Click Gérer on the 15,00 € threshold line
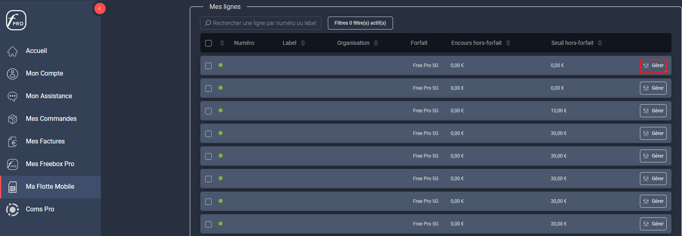The width and height of the screenshot is (682, 236). pyautogui.click(x=653, y=111)
